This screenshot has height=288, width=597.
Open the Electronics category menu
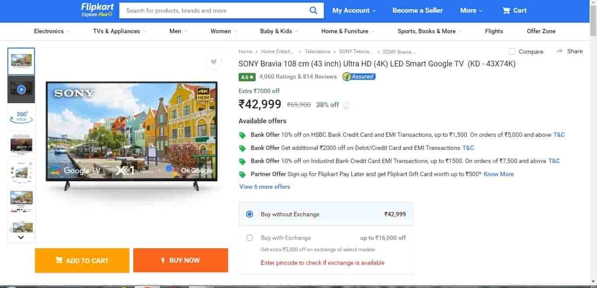[x=52, y=31]
